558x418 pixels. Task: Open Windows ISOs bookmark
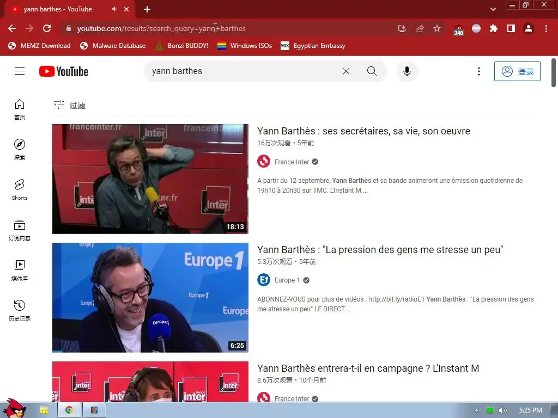pos(245,46)
